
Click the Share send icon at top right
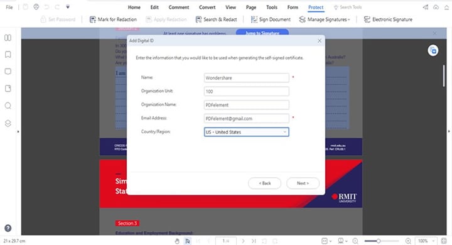426,7
